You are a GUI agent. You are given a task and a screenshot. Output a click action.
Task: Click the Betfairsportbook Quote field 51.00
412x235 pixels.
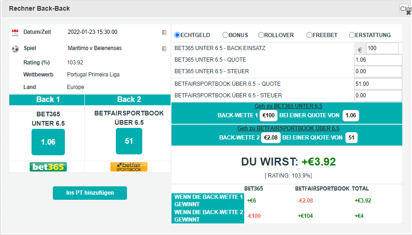pyautogui.click(x=378, y=84)
